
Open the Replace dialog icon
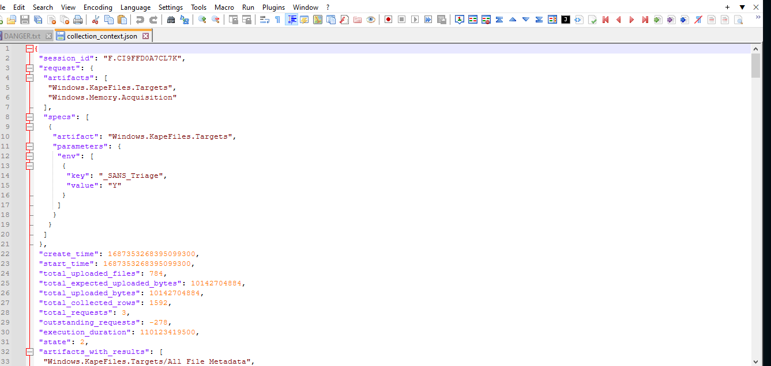click(185, 20)
